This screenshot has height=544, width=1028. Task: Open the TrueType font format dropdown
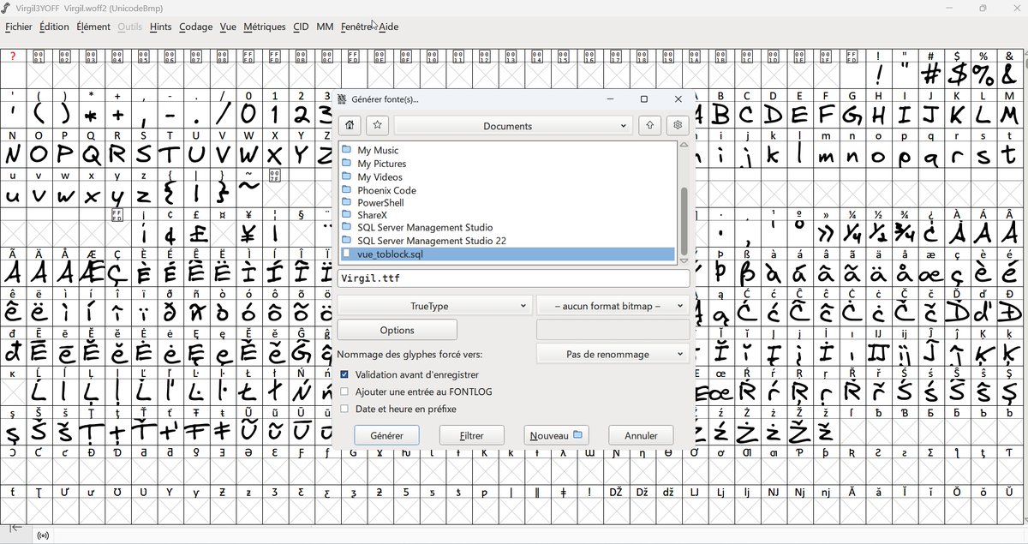(435, 306)
